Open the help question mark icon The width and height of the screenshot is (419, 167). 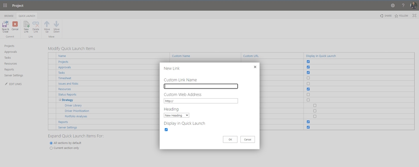tap(403, 5)
